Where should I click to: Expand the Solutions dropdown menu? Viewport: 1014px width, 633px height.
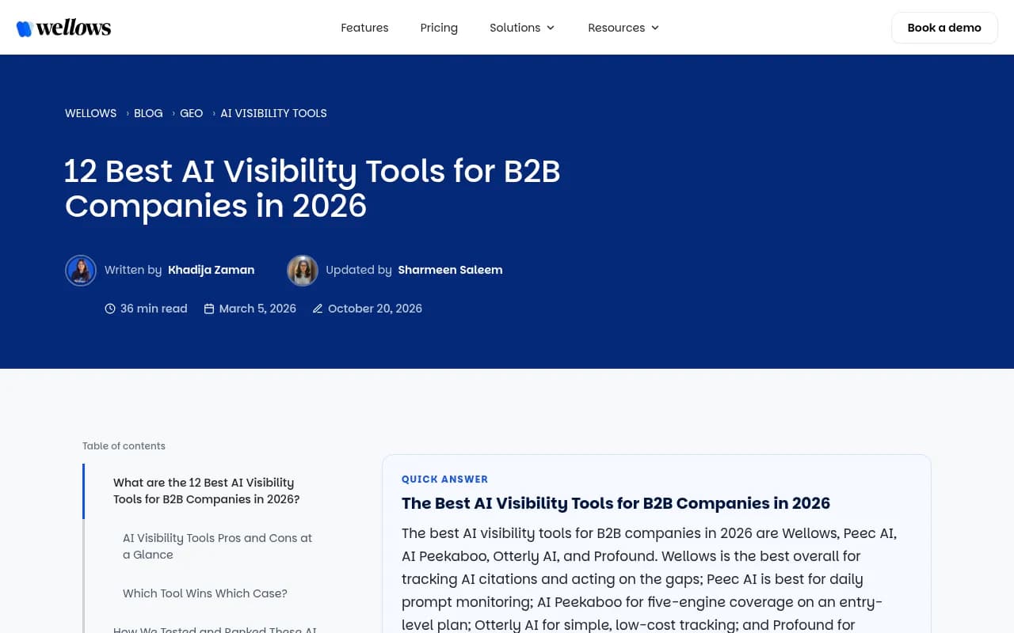click(x=522, y=28)
